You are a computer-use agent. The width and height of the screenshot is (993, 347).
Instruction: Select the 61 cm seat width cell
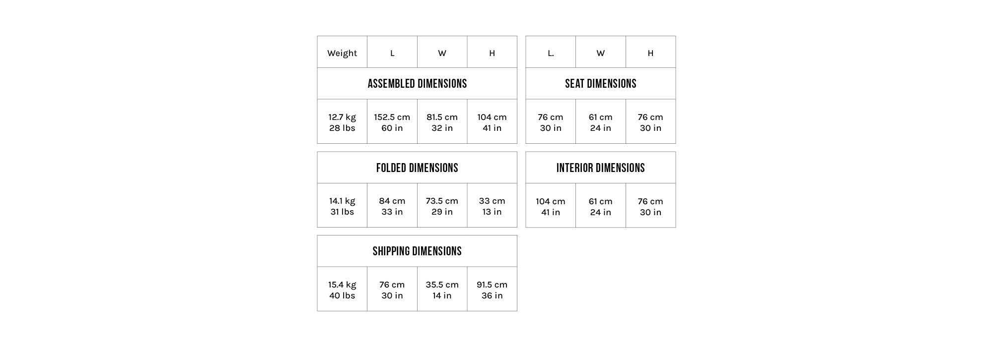pyautogui.click(x=600, y=122)
